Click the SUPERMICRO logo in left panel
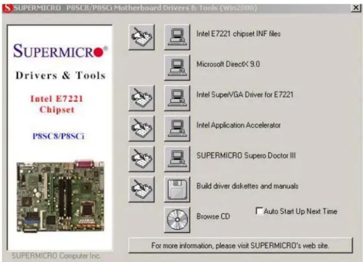The width and height of the screenshot is (363, 262). coord(60,51)
